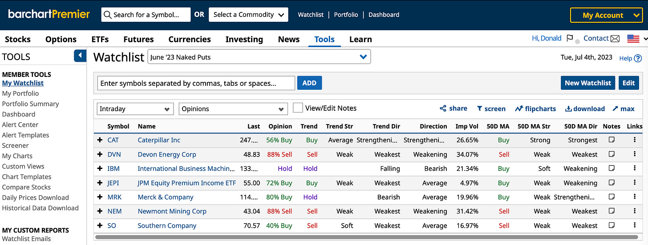Open the Learn menu
This screenshot has width=648, height=245.
pyautogui.click(x=360, y=39)
